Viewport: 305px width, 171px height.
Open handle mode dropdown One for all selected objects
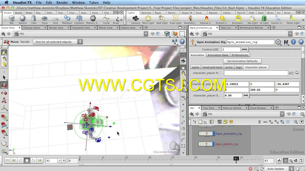pos(58,42)
